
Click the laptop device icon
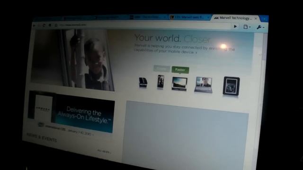pyautogui.click(x=204, y=85)
